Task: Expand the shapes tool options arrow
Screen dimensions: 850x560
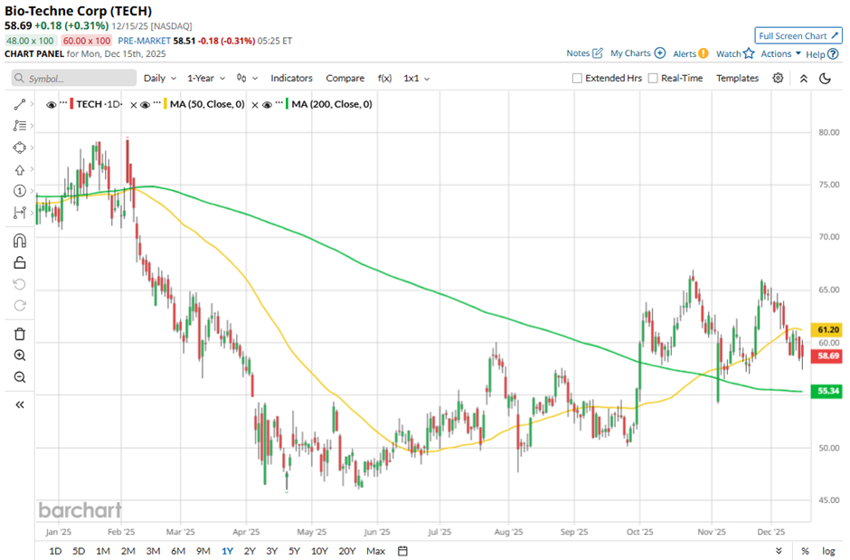Action: (x=32, y=147)
